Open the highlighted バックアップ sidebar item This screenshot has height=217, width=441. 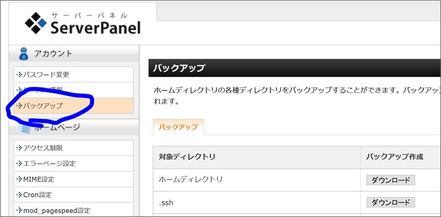[x=73, y=106]
